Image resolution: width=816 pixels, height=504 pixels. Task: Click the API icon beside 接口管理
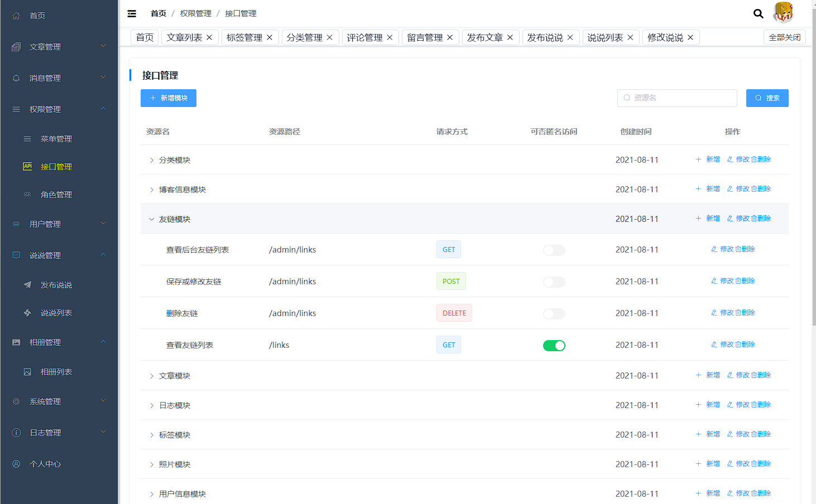27,166
